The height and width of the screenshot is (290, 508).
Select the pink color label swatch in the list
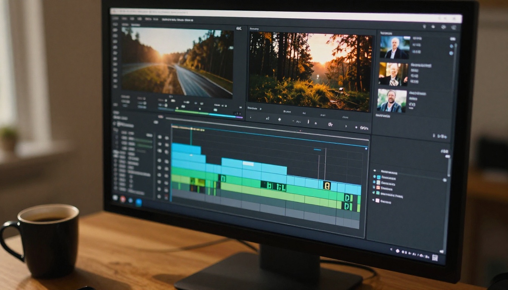pyautogui.click(x=377, y=201)
